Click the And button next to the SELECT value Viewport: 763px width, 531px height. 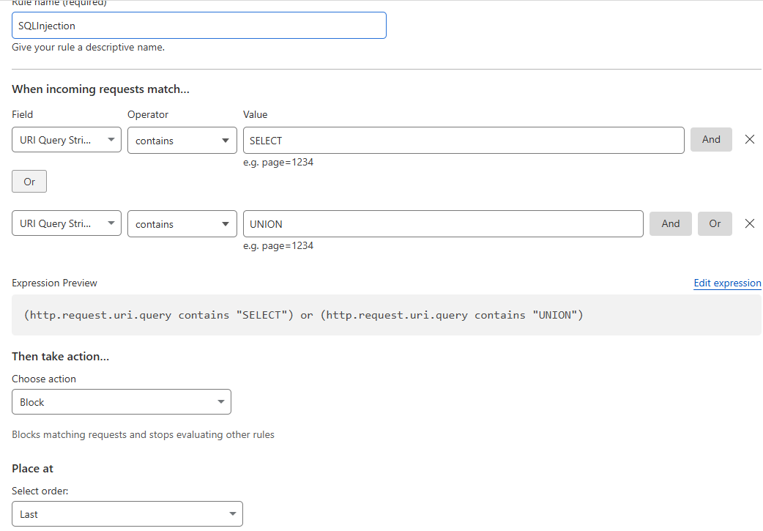pos(711,139)
